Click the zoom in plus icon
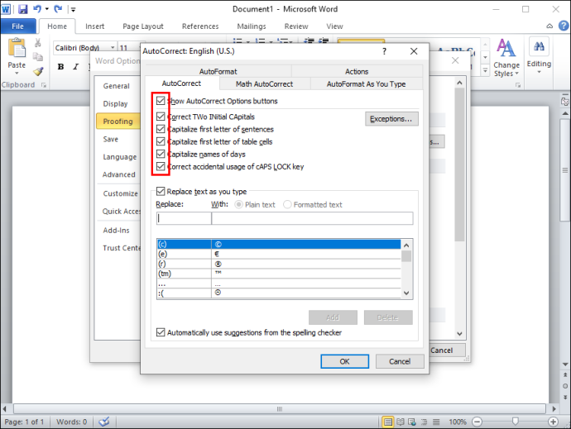The height and width of the screenshot is (429, 571). coord(553,422)
